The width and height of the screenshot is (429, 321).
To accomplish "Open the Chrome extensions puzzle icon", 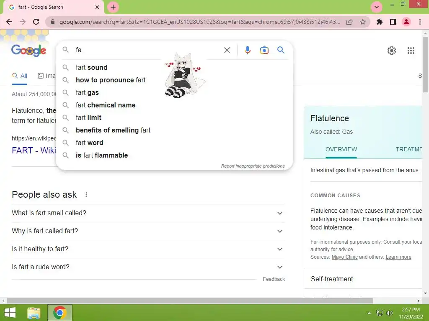I will (x=380, y=22).
